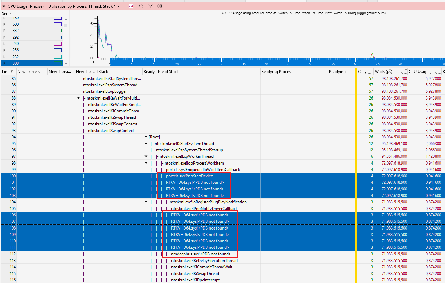Image resolution: width=445 pixels, height=283 pixels.
Task: Select the ntoskrnl.exe!SwapContext row
Action: (x=222, y=131)
